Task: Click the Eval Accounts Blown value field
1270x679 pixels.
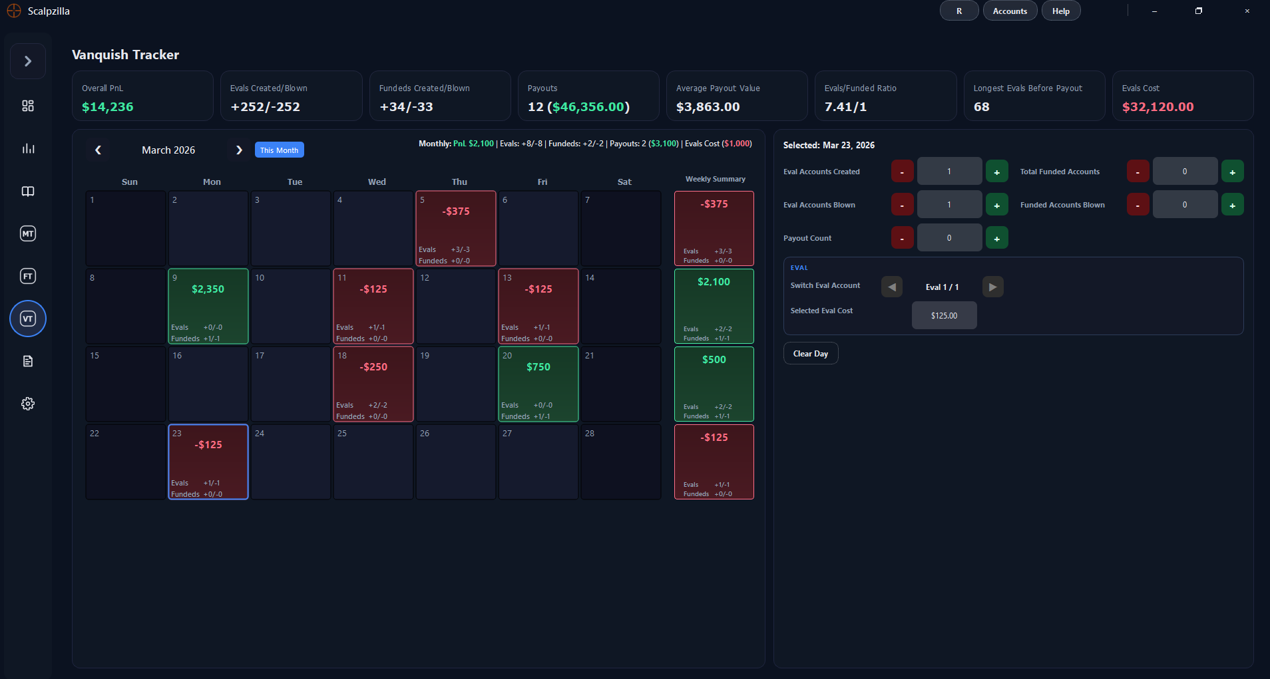Action: 950,205
